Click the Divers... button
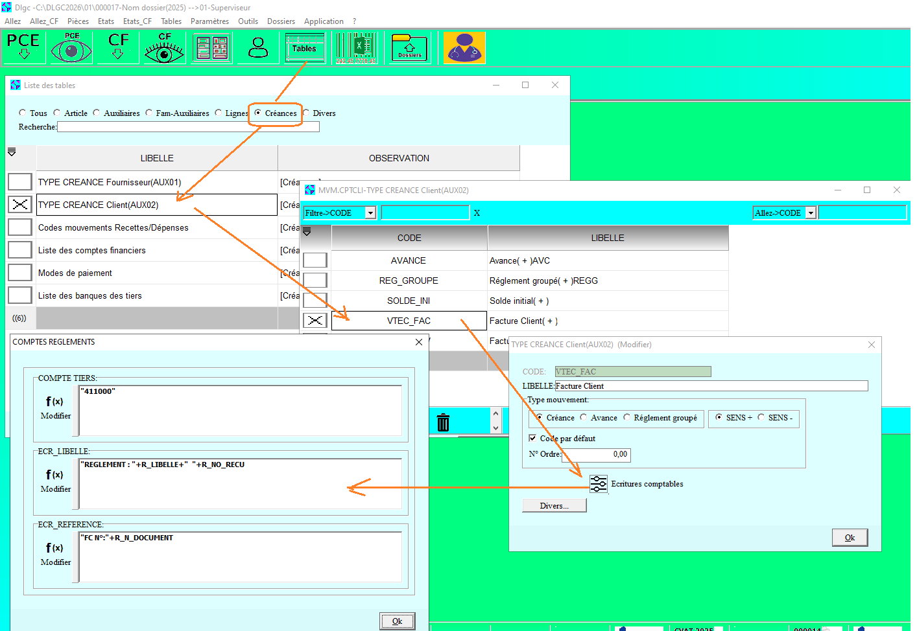Image resolution: width=917 pixels, height=631 pixels. (x=554, y=506)
